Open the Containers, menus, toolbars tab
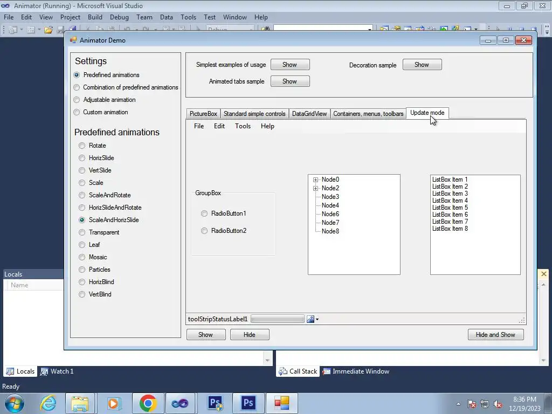 tap(368, 114)
